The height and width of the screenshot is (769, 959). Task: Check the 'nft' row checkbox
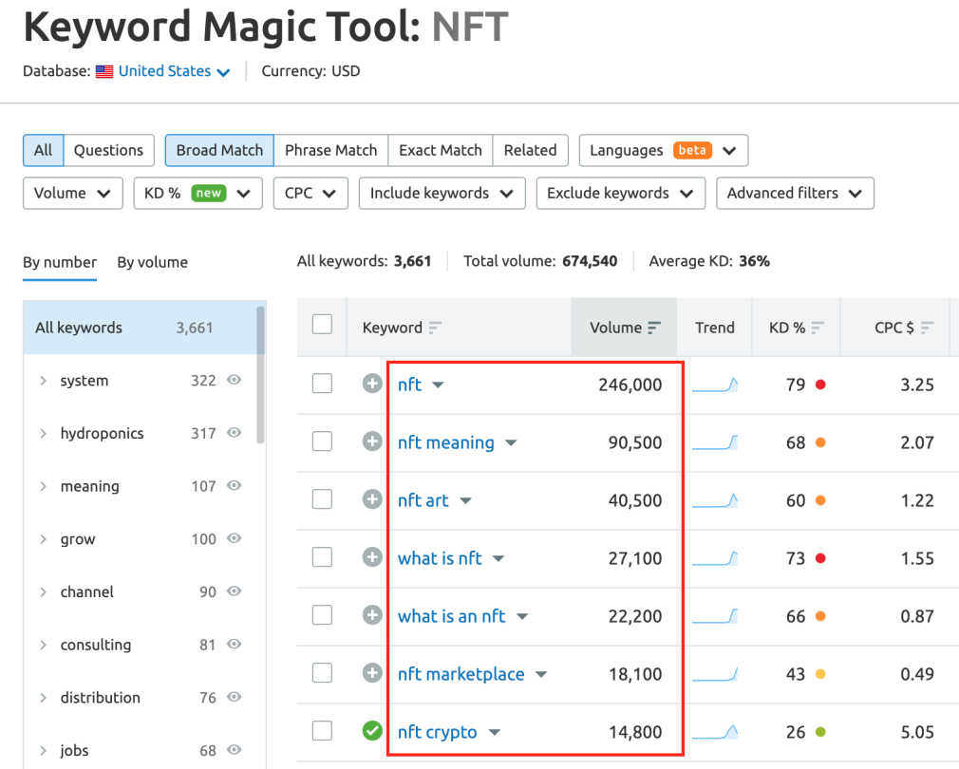point(322,384)
